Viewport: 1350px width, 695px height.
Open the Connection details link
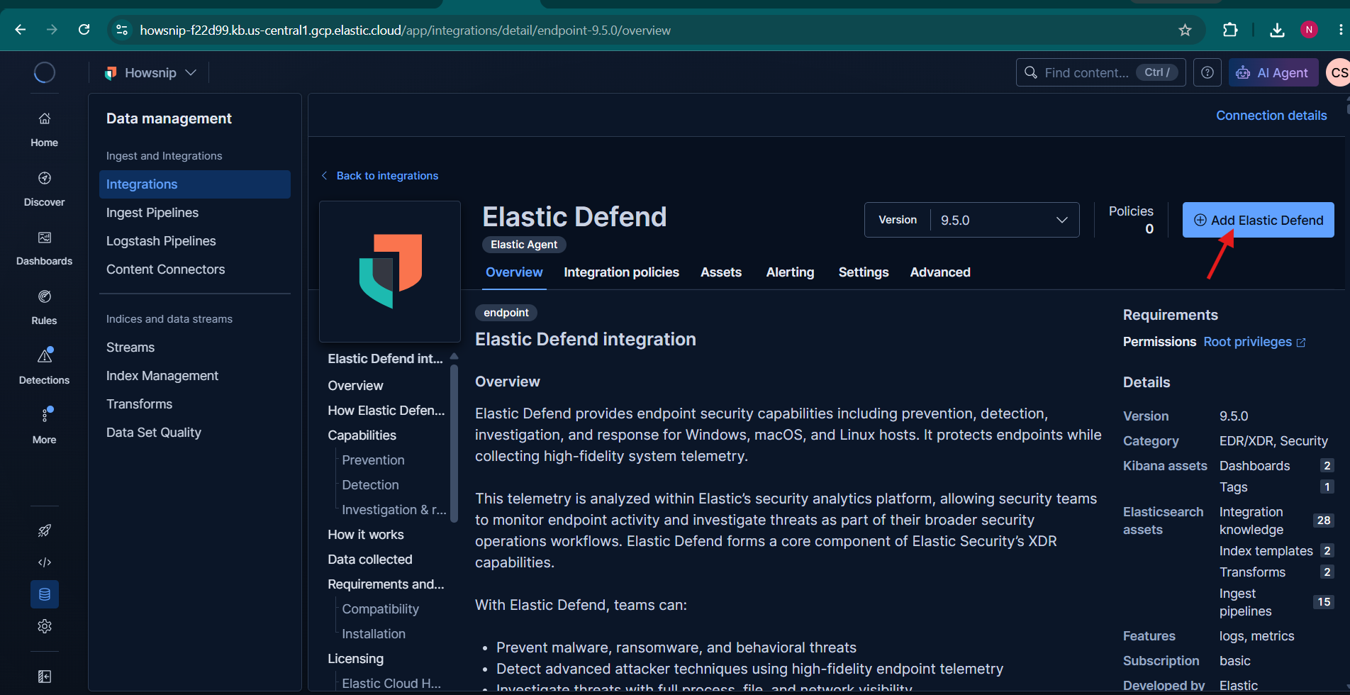pyautogui.click(x=1271, y=116)
